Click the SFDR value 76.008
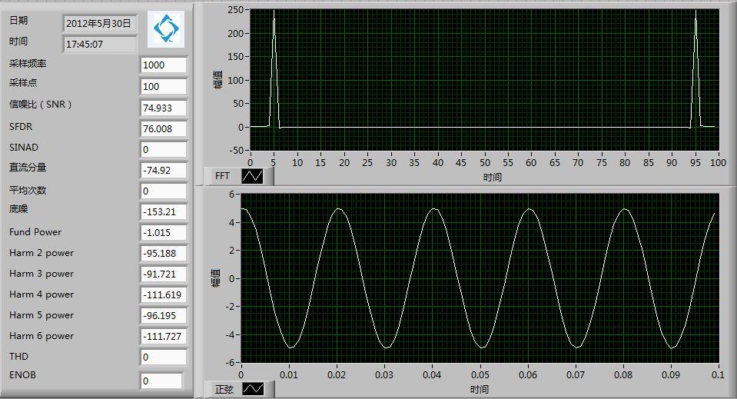Image resolution: width=737 pixels, height=399 pixels. pyautogui.click(x=163, y=128)
